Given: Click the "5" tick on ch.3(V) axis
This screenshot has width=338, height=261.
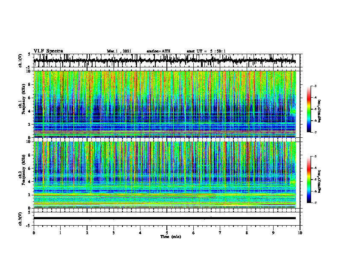Looking at the screenshot, I should [29, 212].
